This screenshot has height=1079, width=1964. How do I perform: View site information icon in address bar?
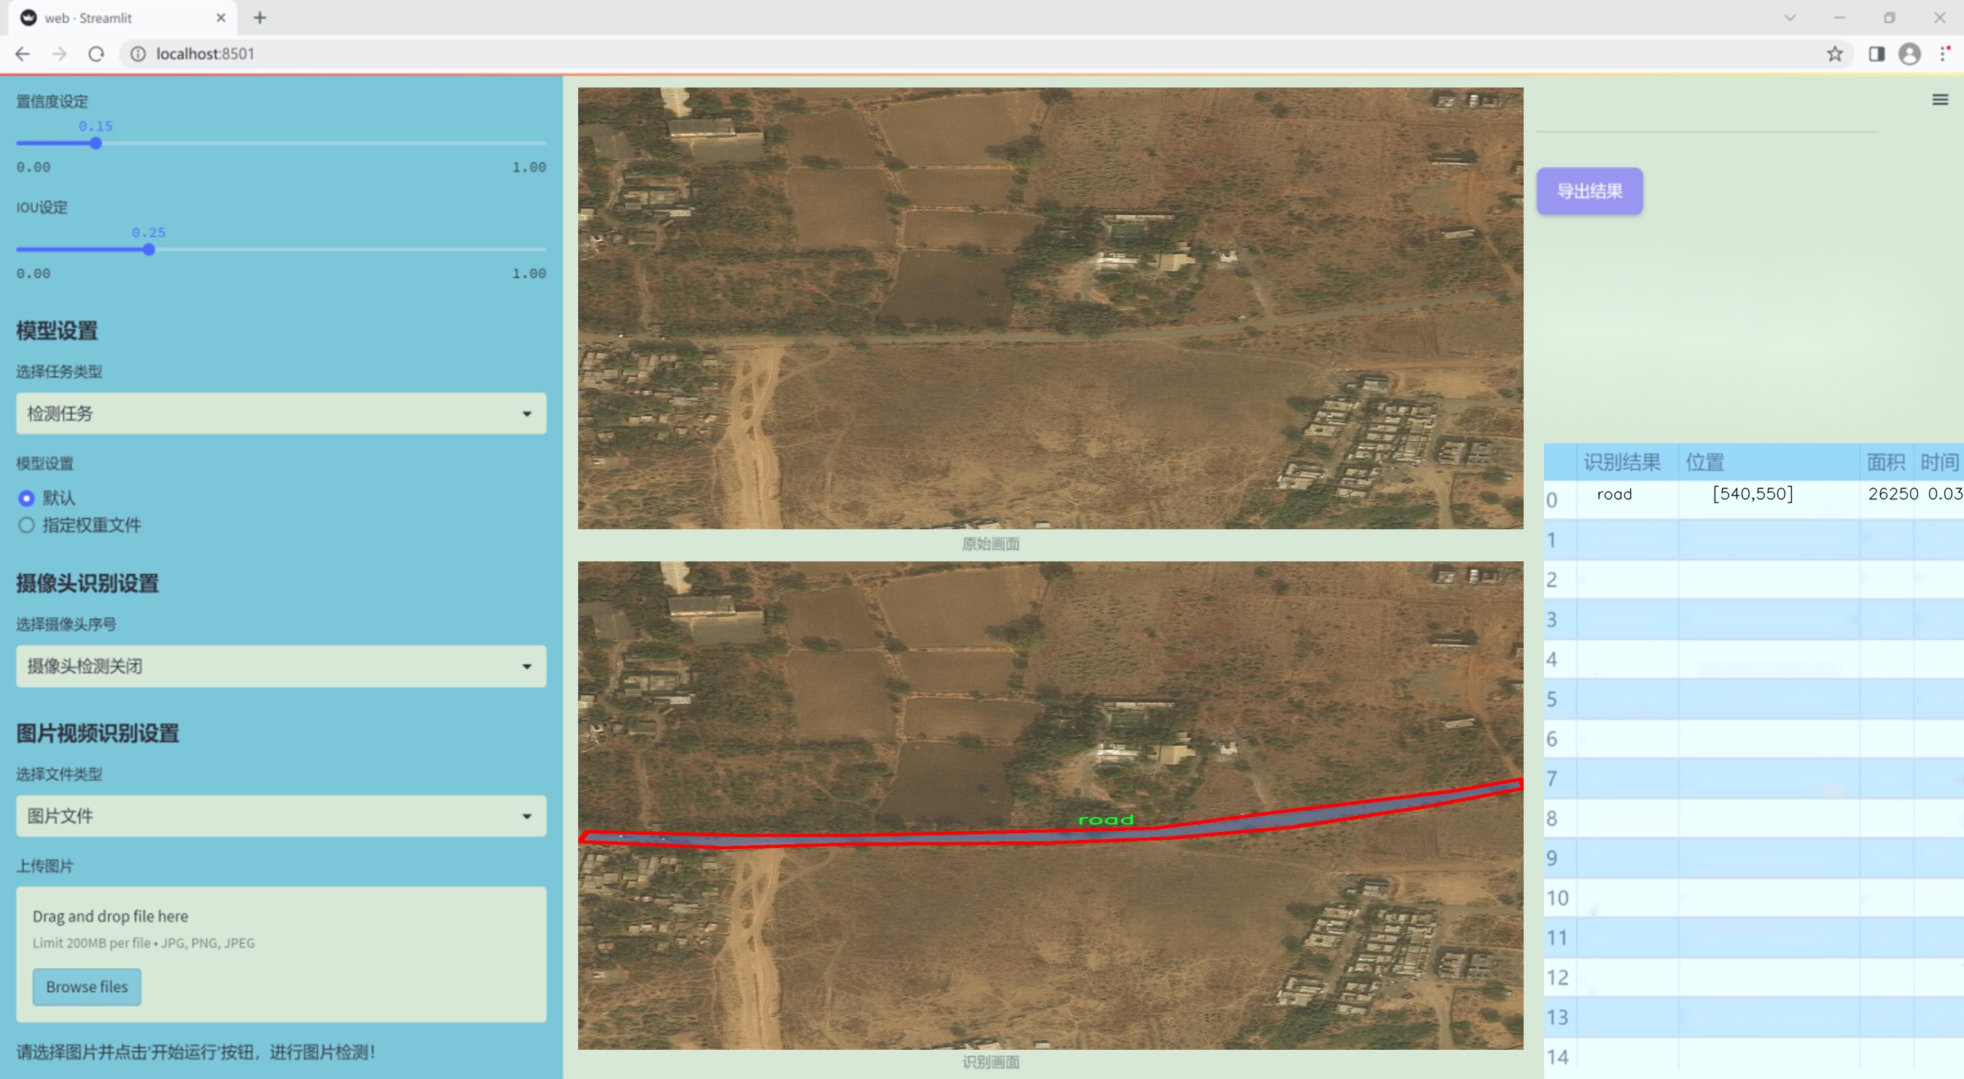[x=138, y=54]
